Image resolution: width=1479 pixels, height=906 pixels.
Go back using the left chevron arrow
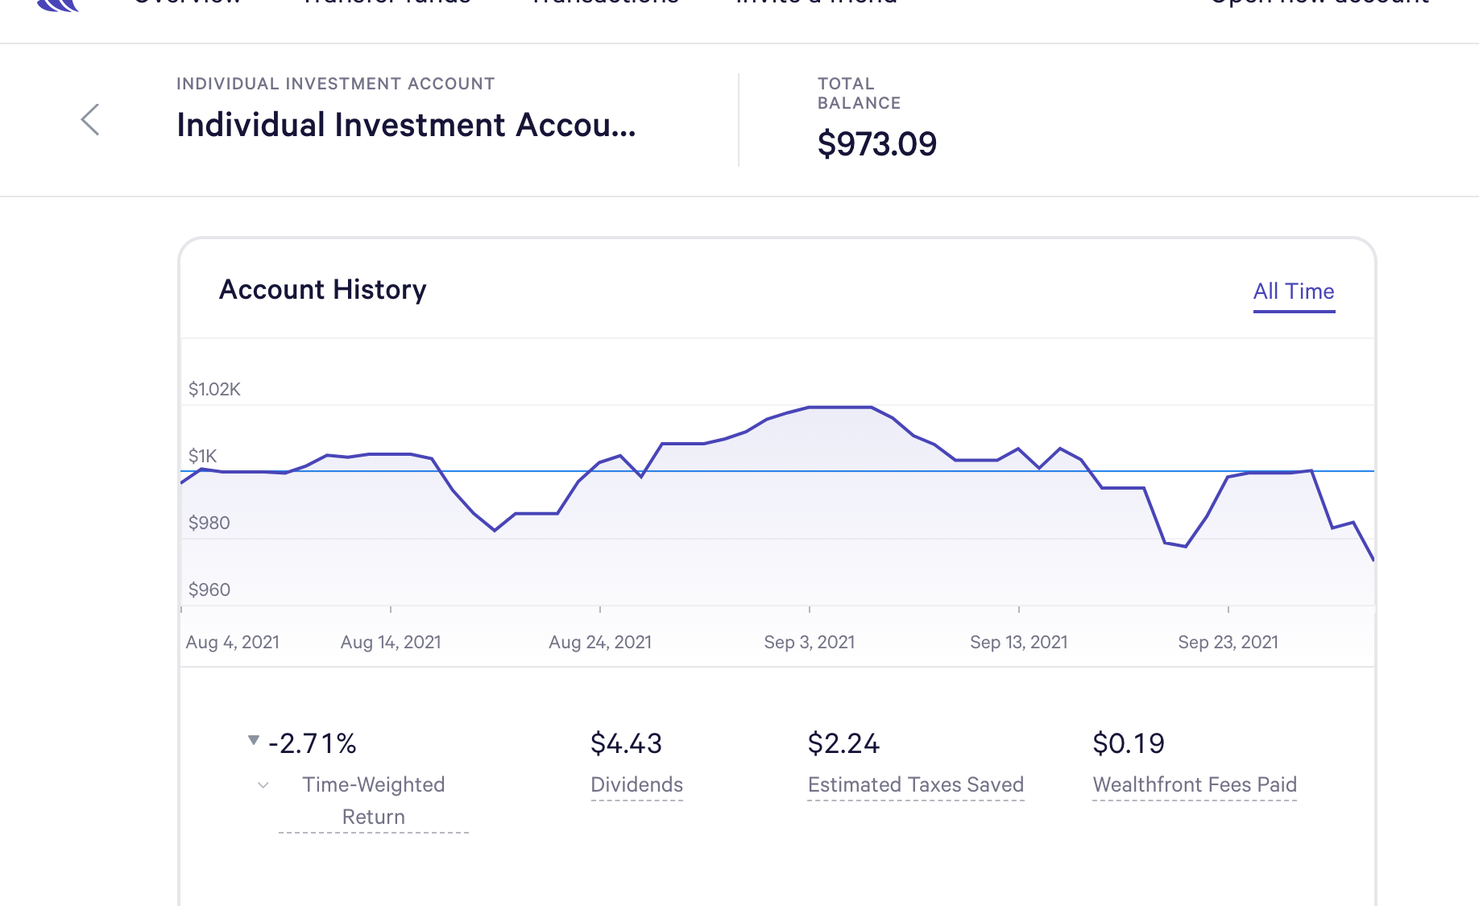coord(90,120)
